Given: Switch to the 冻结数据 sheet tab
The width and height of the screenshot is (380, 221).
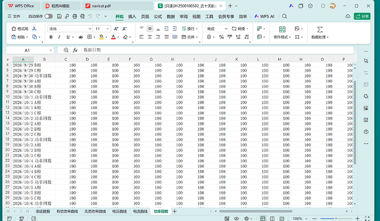Looking at the screenshot, I should tap(42, 211).
